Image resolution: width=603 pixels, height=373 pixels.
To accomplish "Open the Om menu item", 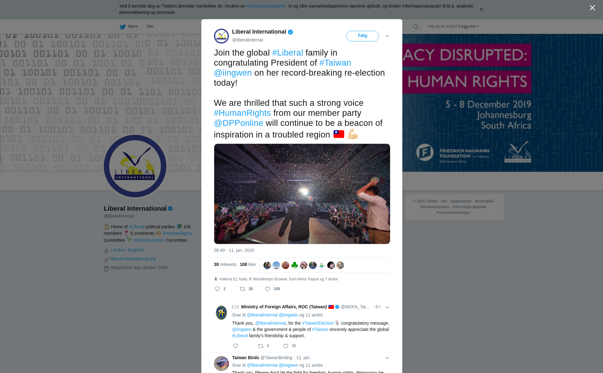I will point(150,26).
